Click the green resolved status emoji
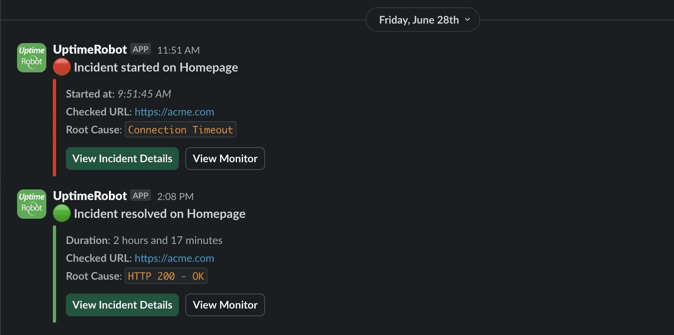 (x=61, y=213)
